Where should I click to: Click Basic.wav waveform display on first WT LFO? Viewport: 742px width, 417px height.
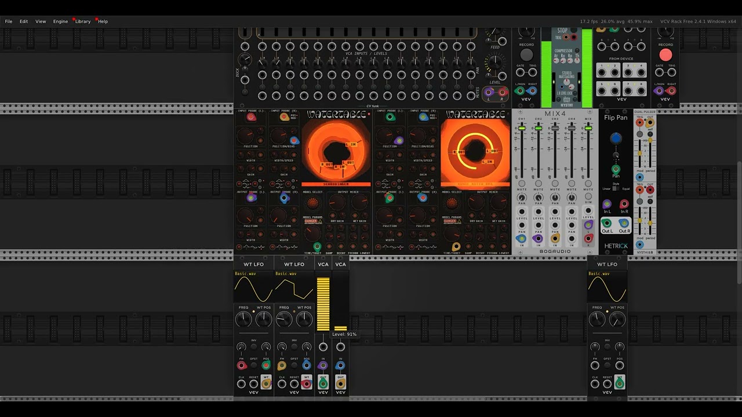point(253,286)
